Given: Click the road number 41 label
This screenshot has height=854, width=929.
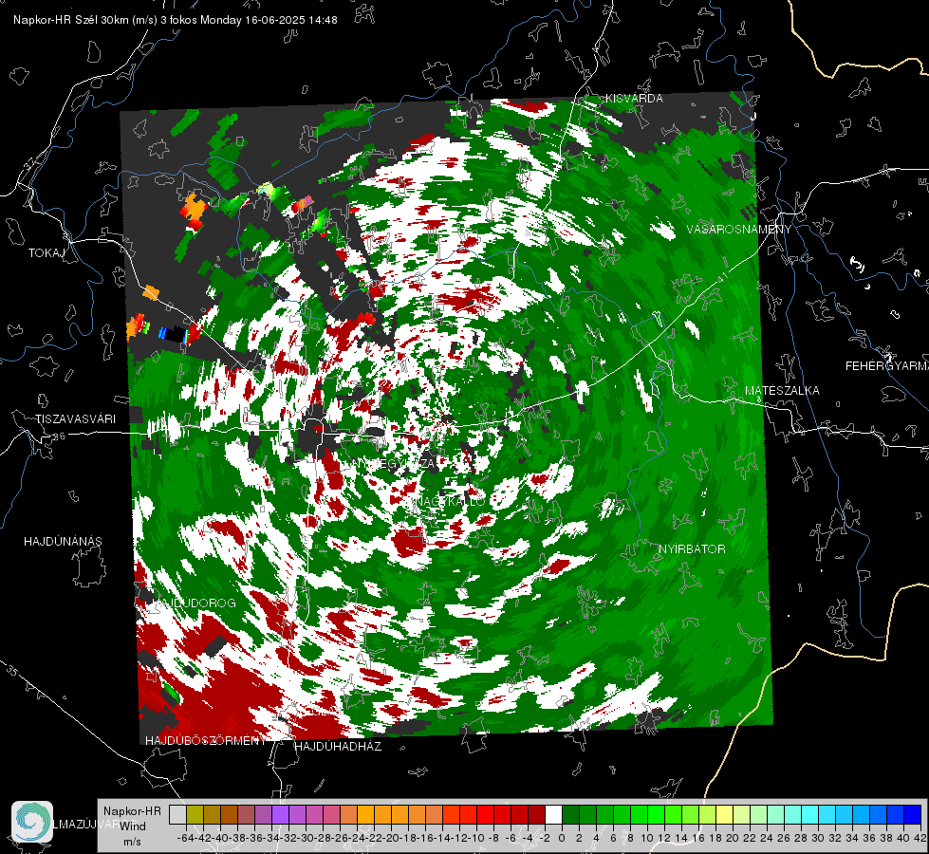Looking at the screenshot, I should point(721,277).
